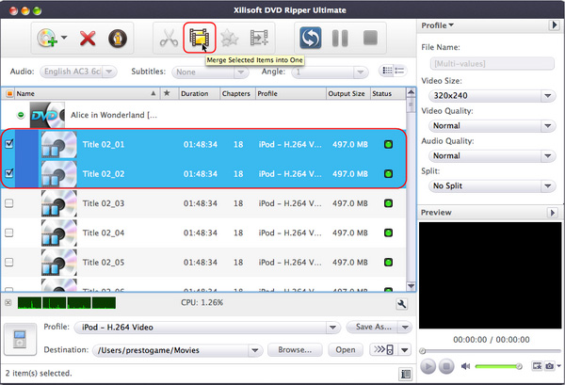The height and width of the screenshot is (385, 565).
Task: Switch to thumbnail list view icon
Action: click(x=387, y=71)
